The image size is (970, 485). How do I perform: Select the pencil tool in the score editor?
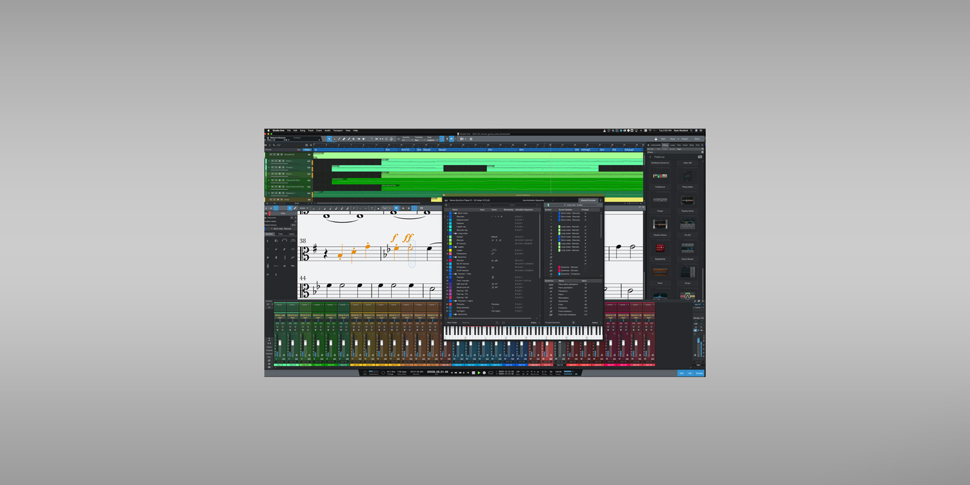pos(295,208)
